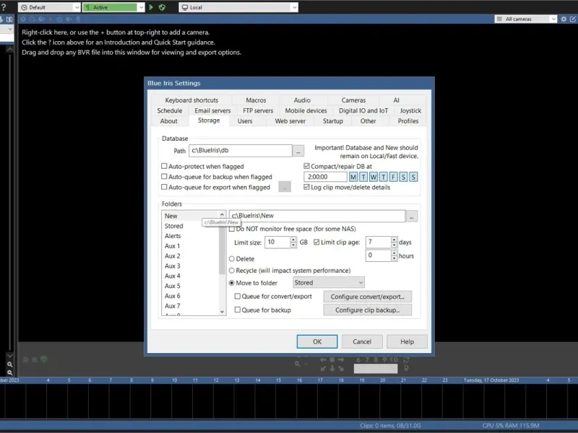This screenshot has height=433, width=578.
Task: Browse for the database path folder
Action: tap(298, 151)
